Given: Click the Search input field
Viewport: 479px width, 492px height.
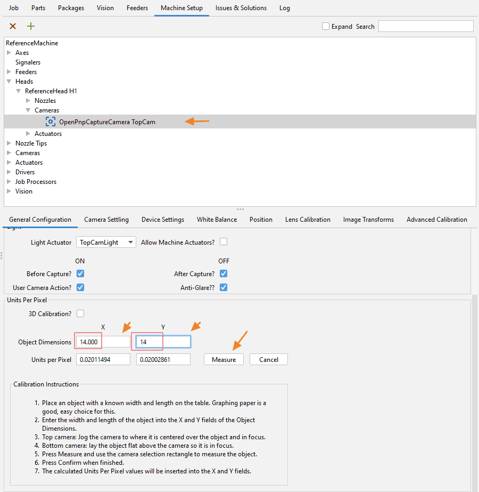Looking at the screenshot, I should point(425,26).
